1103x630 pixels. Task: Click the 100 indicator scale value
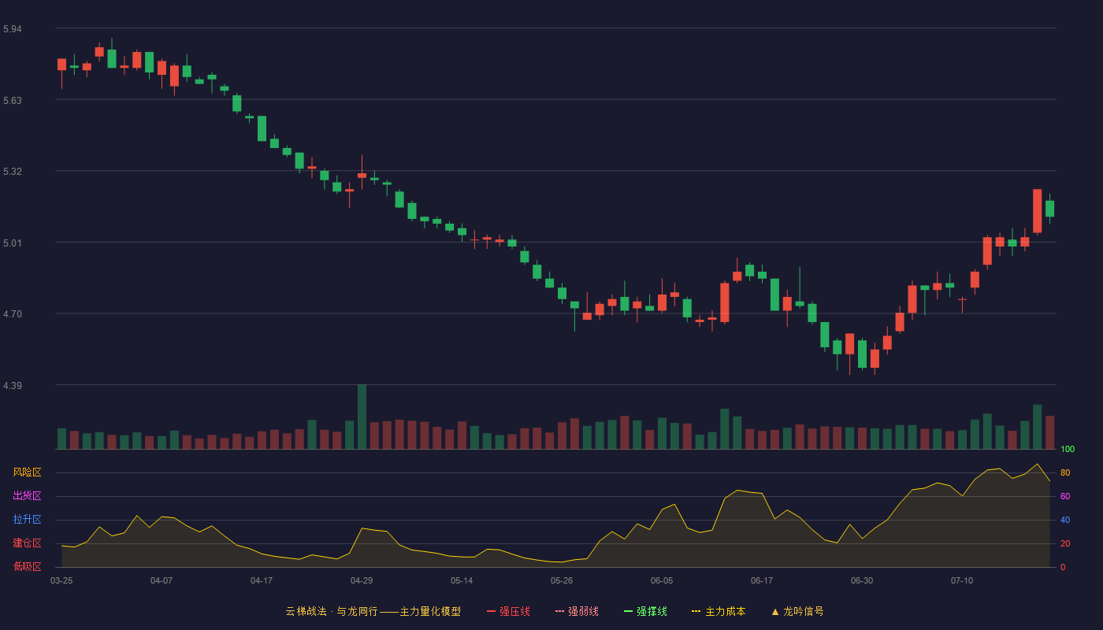[x=1068, y=450]
